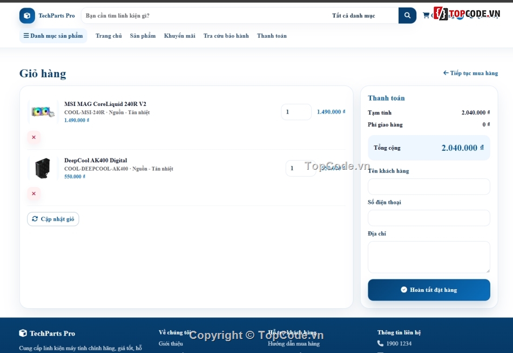Click the phone icon beside 1900 1234
513x353 pixels.
380,343
